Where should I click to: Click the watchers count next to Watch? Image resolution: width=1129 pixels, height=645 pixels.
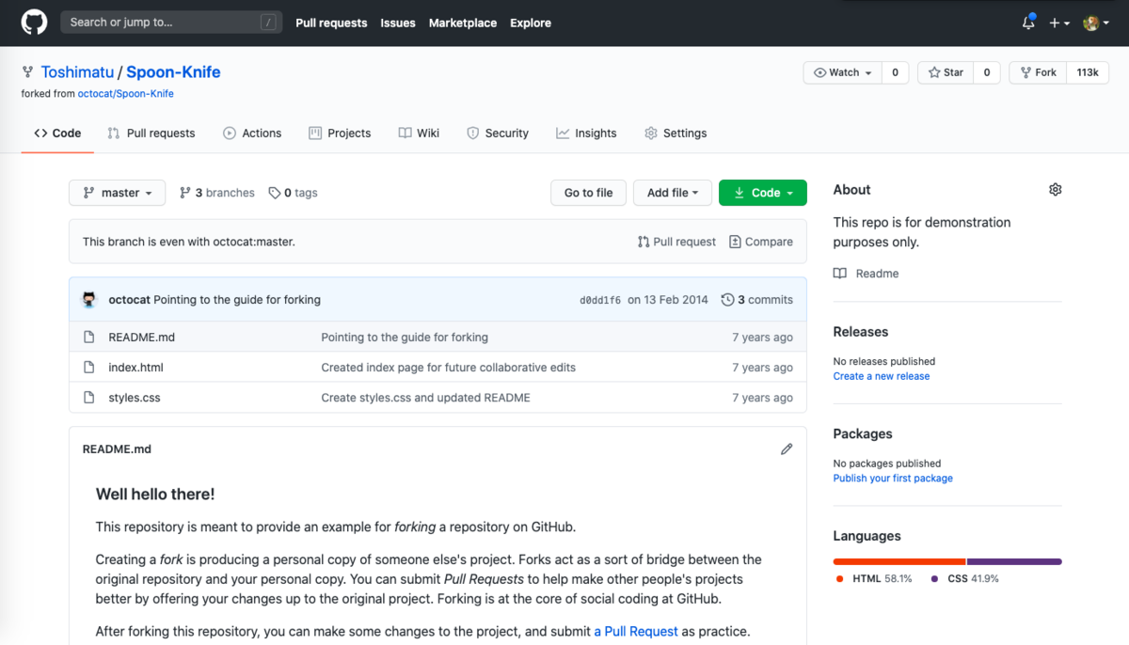click(x=895, y=72)
